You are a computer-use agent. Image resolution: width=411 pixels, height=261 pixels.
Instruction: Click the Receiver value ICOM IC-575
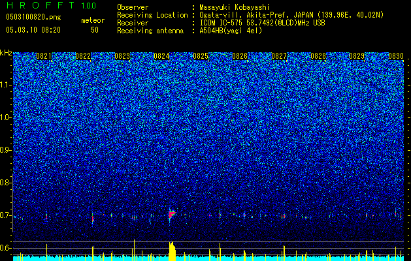click(x=222, y=23)
